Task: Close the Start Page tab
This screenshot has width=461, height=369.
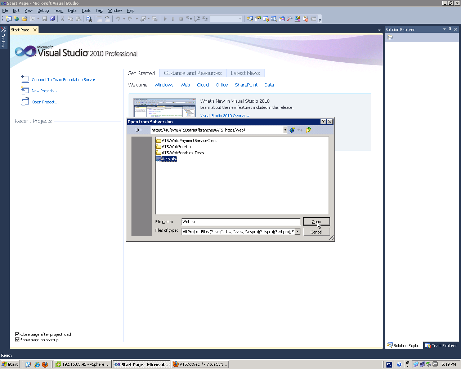Action: tap(35, 30)
